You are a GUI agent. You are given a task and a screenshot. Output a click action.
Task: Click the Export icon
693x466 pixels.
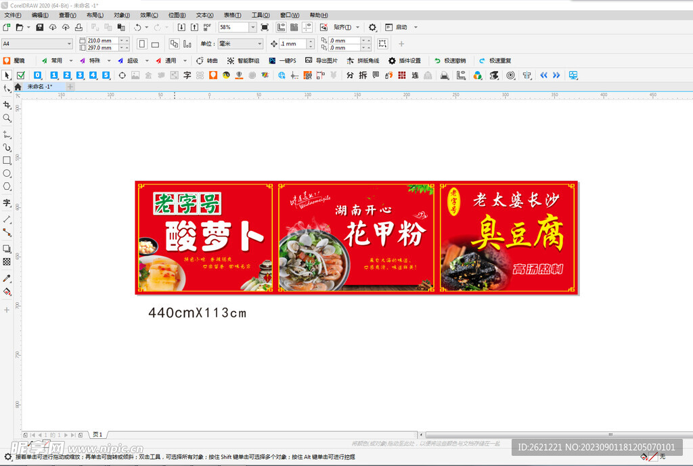[194, 27]
